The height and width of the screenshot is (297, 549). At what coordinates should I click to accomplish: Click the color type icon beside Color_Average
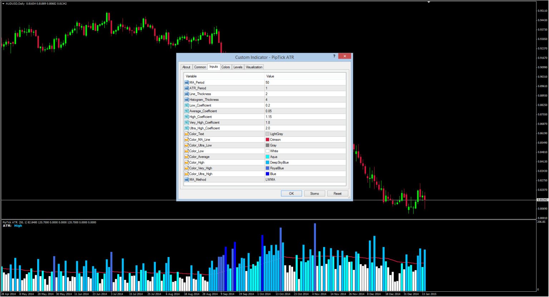pos(186,157)
